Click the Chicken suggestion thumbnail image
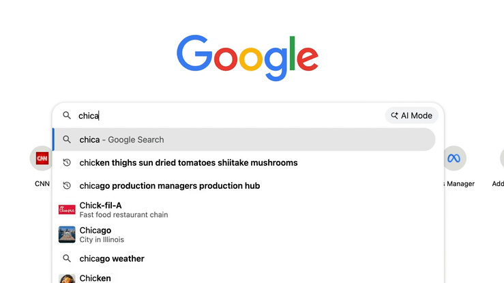 pyautogui.click(x=67, y=279)
